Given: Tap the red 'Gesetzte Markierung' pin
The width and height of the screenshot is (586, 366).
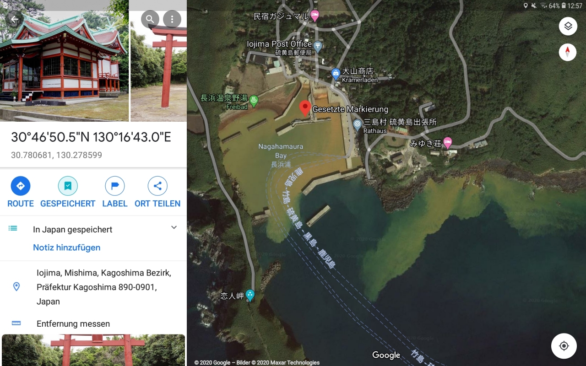Looking at the screenshot, I should point(305,108).
